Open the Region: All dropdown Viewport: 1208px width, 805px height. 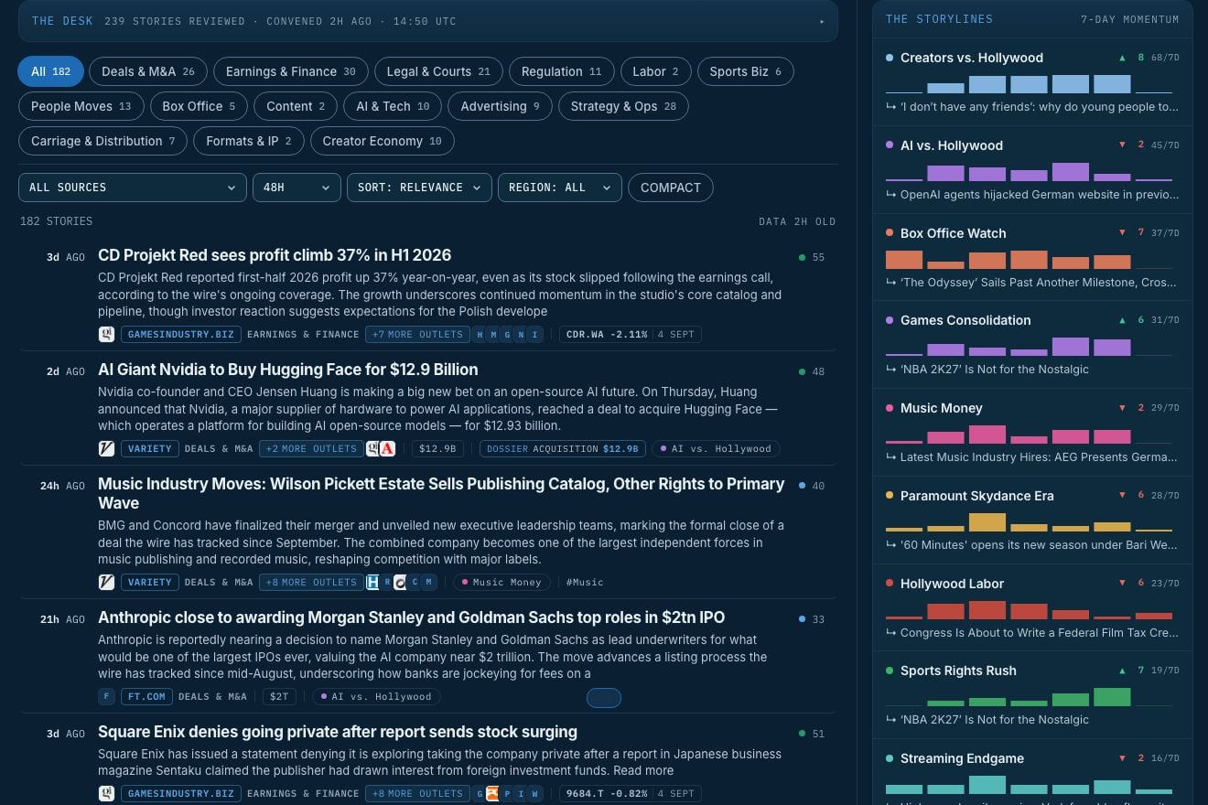[x=560, y=188]
